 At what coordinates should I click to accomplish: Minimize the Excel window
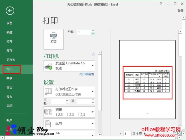(168, 4)
